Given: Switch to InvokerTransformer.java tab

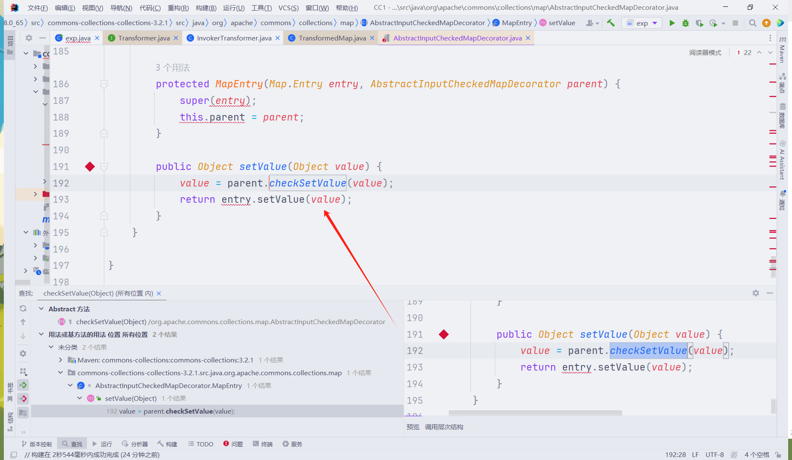Looking at the screenshot, I should point(234,38).
